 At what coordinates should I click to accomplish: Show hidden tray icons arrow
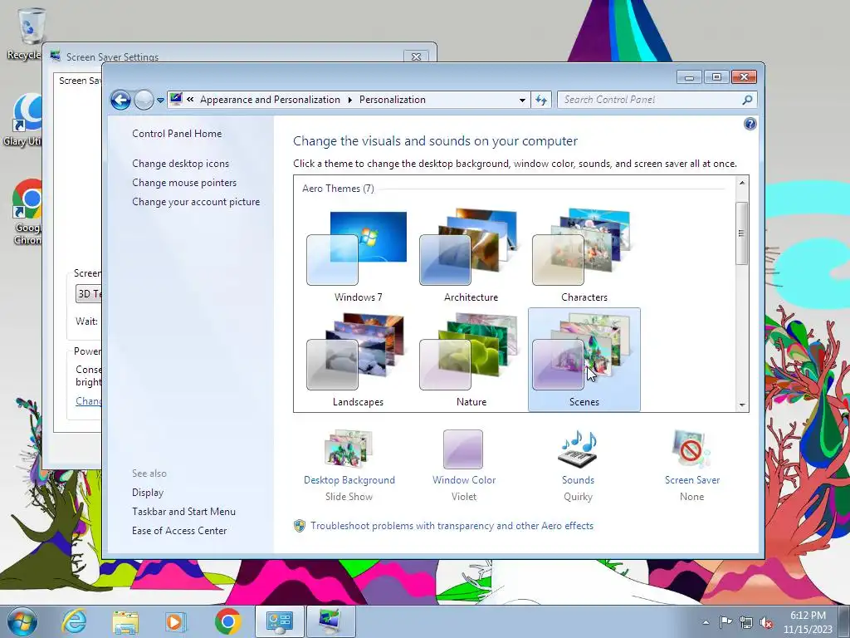(x=706, y=622)
